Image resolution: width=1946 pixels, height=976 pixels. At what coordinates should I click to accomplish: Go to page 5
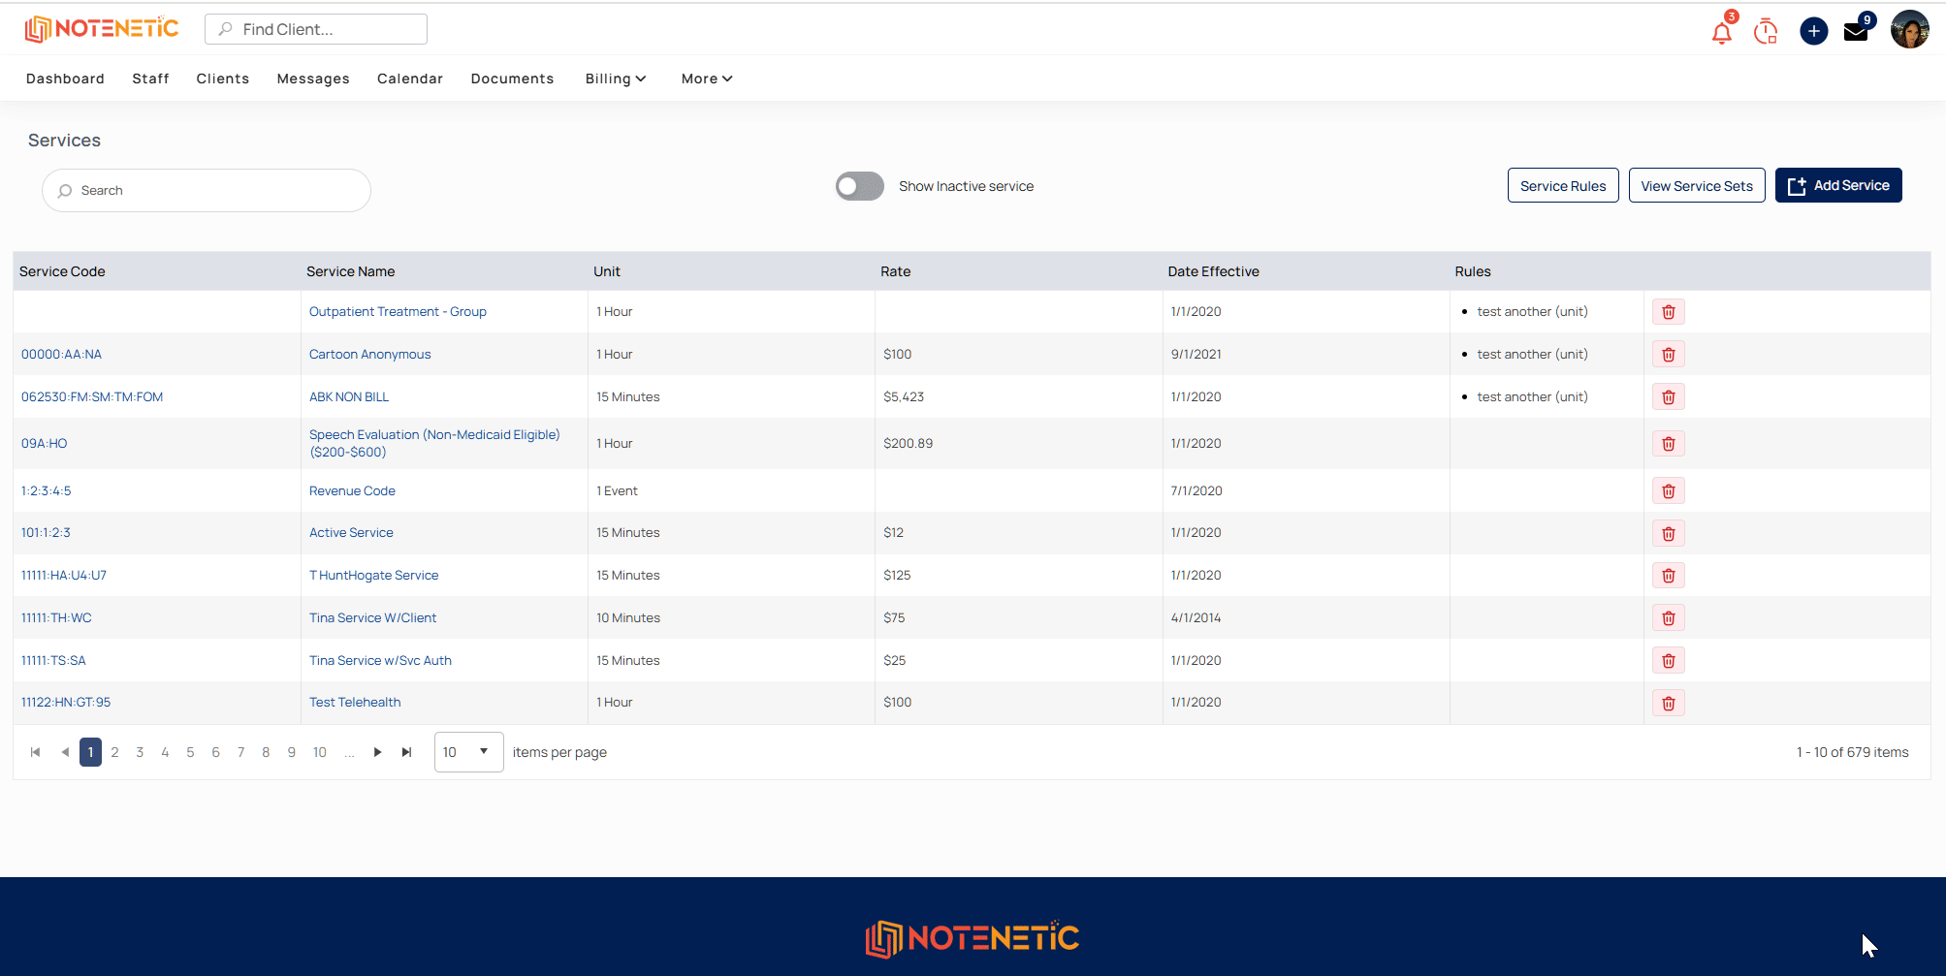[190, 752]
